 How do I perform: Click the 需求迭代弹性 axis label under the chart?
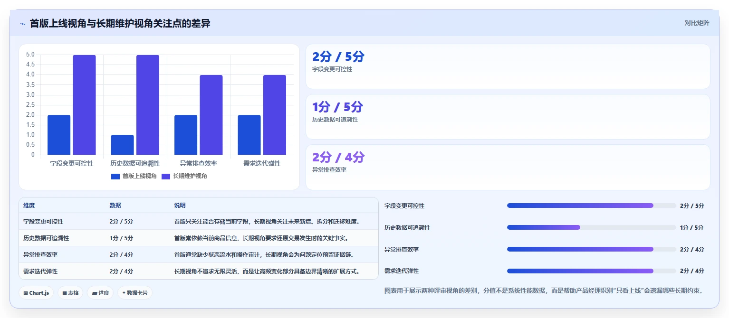click(x=262, y=163)
